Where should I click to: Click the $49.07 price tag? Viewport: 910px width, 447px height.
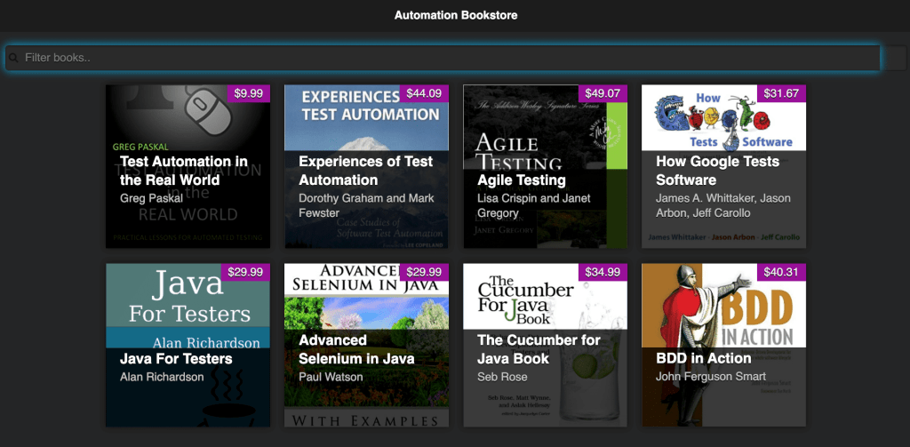pos(603,93)
